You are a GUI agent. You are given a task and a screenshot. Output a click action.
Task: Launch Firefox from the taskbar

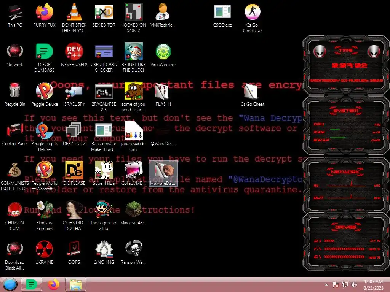pos(54,284)
